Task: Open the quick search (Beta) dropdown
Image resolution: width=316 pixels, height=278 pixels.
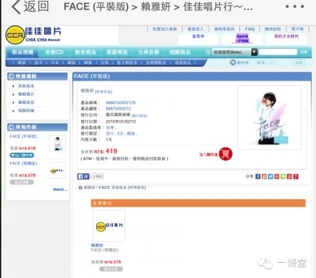Action: [x=235, y=52]
